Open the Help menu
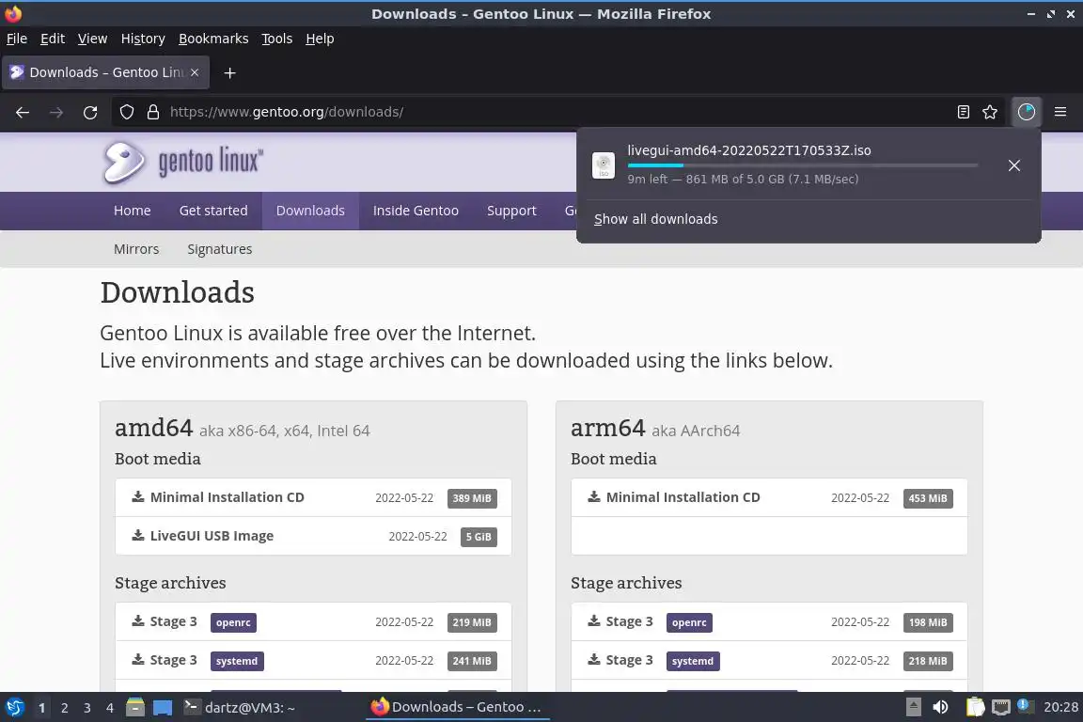 tap(320, 39)
